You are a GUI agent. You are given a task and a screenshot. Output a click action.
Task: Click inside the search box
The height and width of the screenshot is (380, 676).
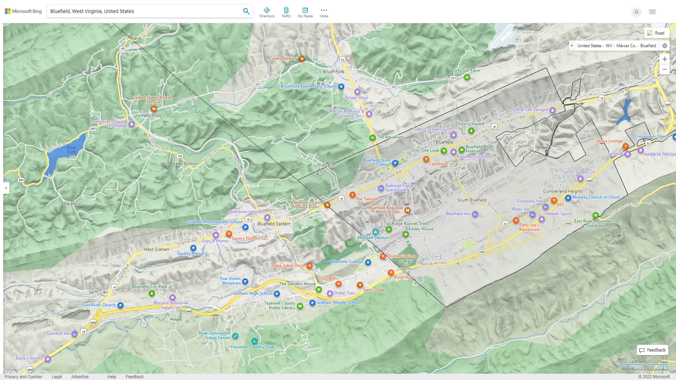click(141, 11)
